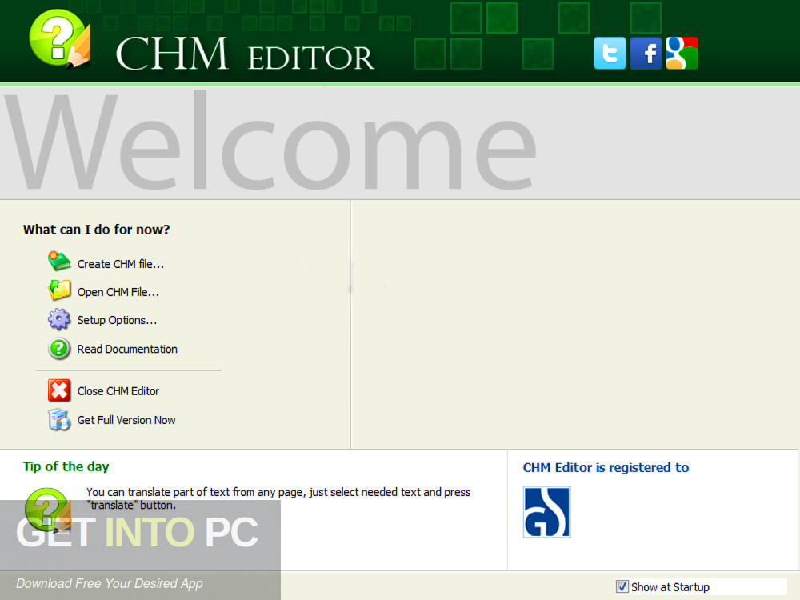800x600 pixels.
Task: Click the CHM Editor question-mark logo
Action: (x=60, y=38)
